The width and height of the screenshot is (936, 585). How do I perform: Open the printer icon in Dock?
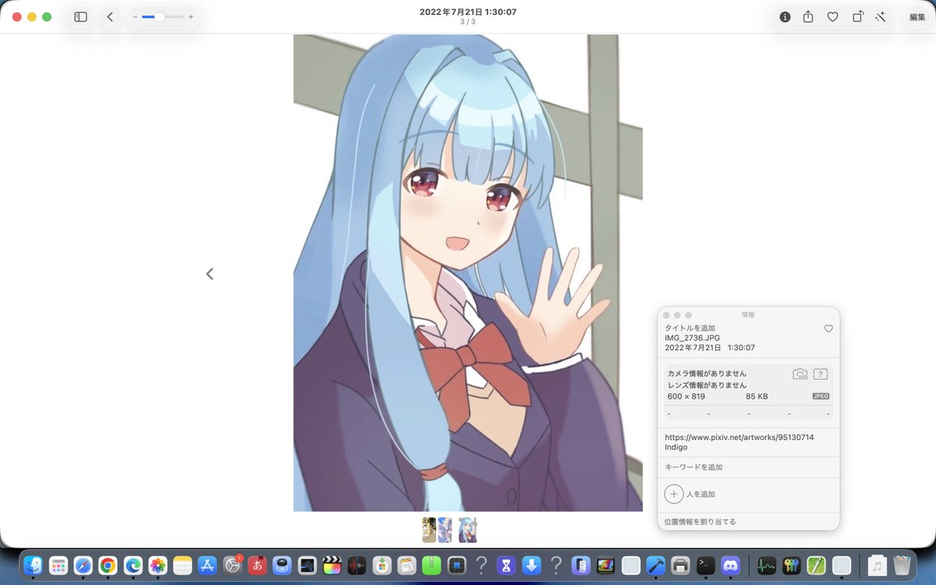pyautogui.click(x=681, y=565)
